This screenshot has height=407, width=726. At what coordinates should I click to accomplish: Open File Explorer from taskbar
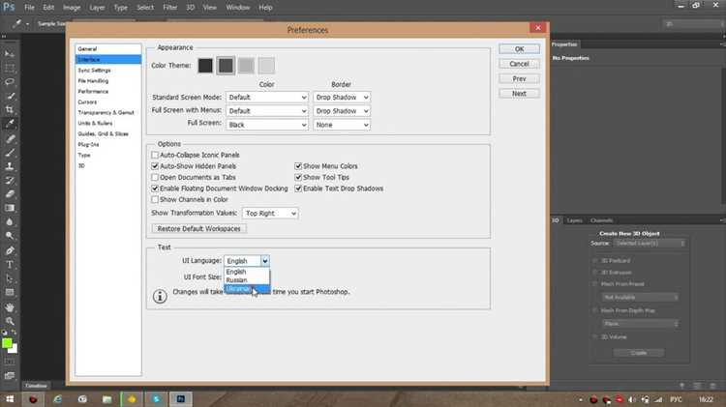[106, 399]
